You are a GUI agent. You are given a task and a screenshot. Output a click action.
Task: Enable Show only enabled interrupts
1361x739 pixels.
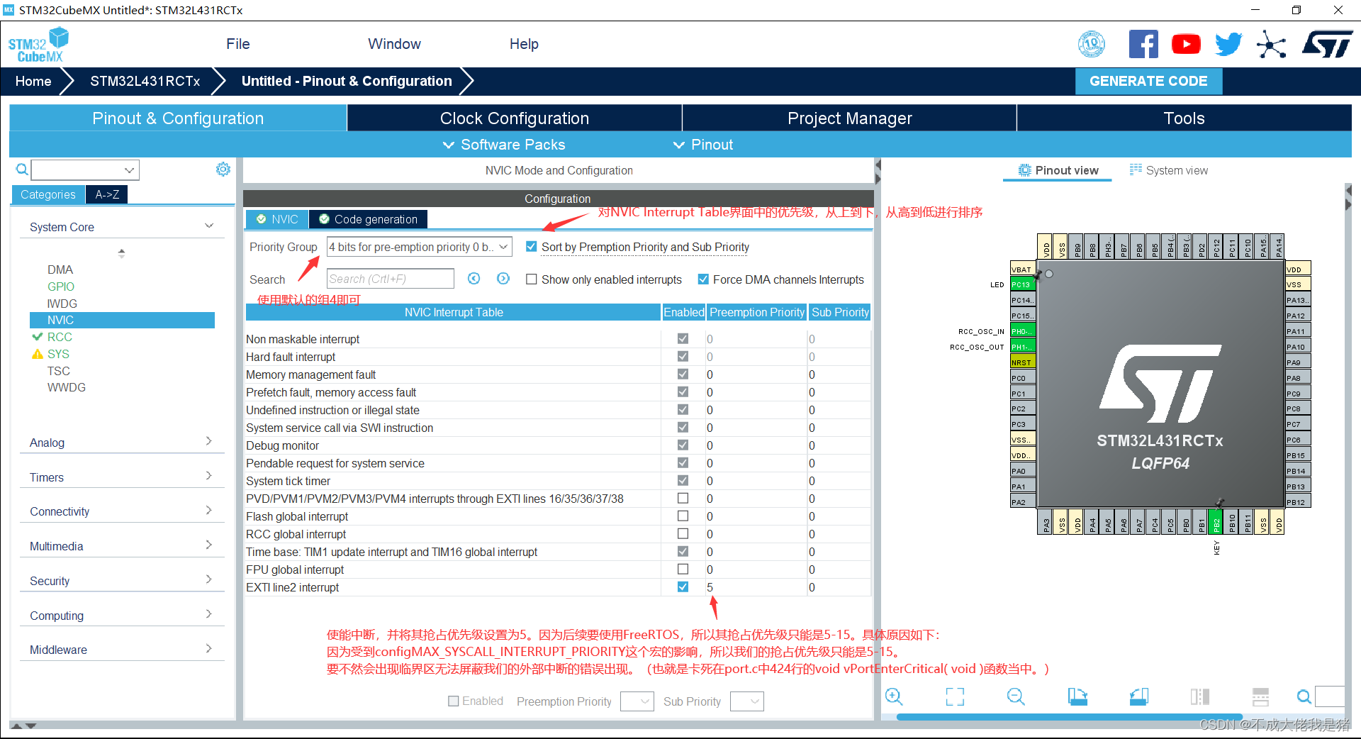[532, 279]
